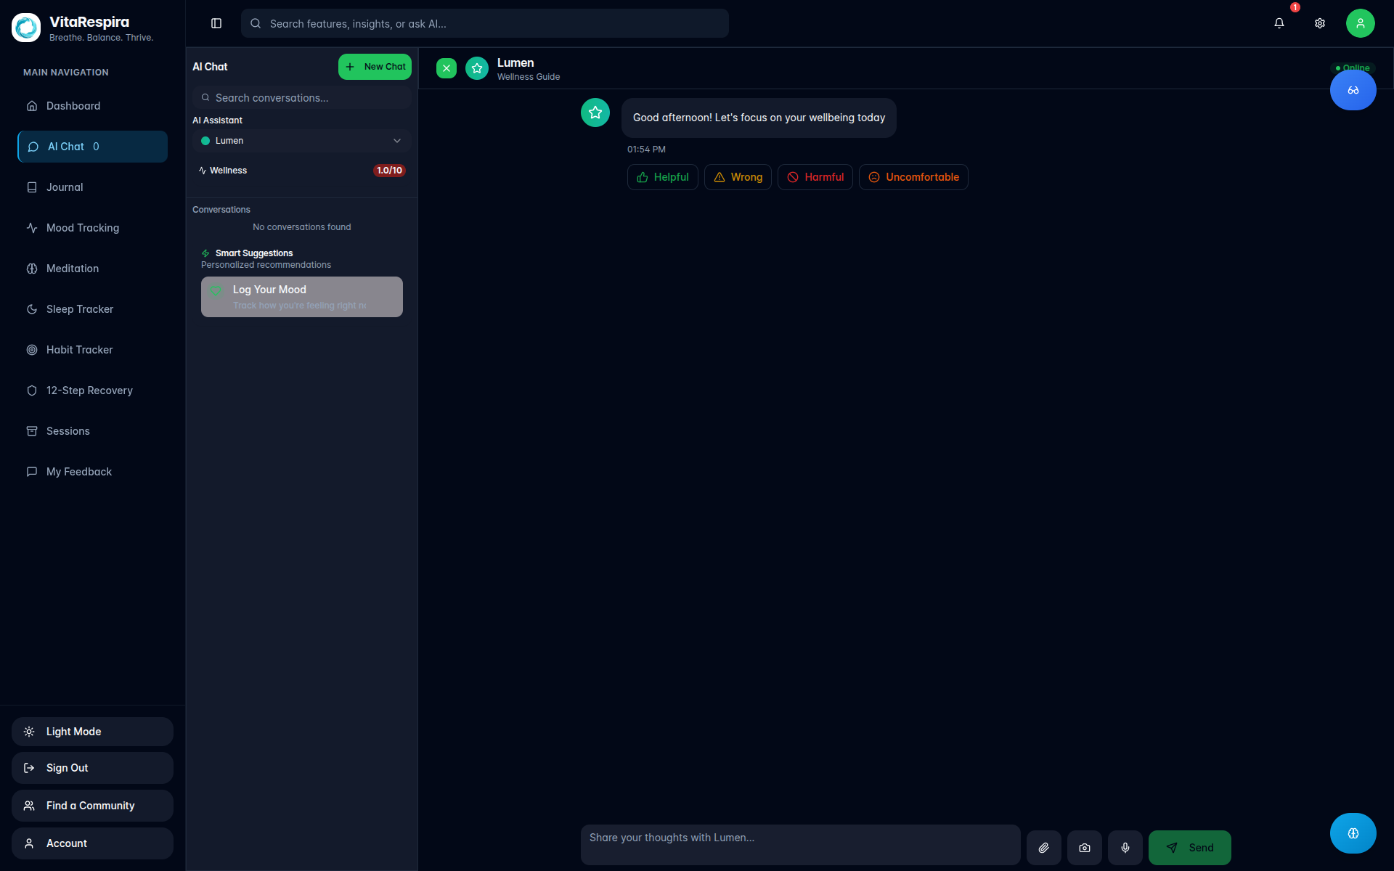The image size is (1394, 871).
Task: Click the blue eye floating button top right
Action: [x=1352, y=89]
